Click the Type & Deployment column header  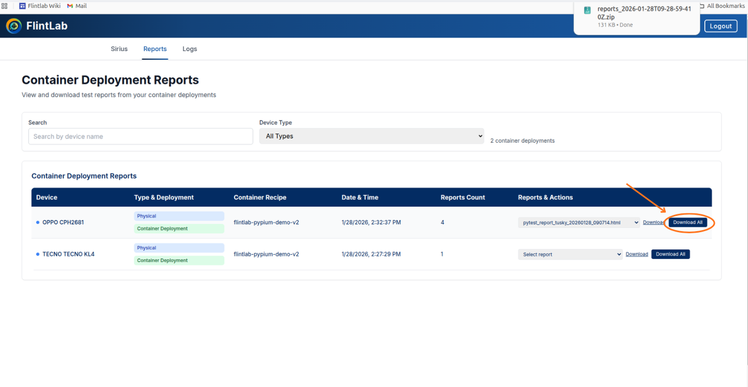tap(164, 197)
